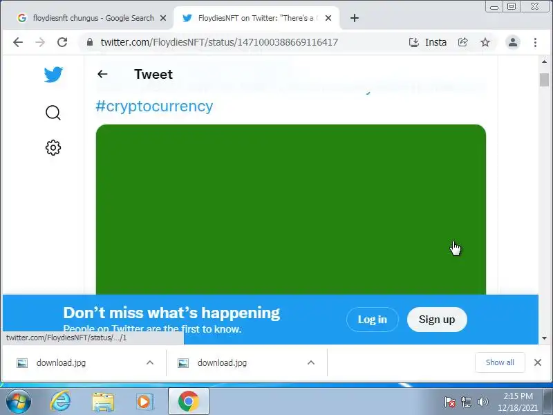Click the Log in button

coord(373,320)
